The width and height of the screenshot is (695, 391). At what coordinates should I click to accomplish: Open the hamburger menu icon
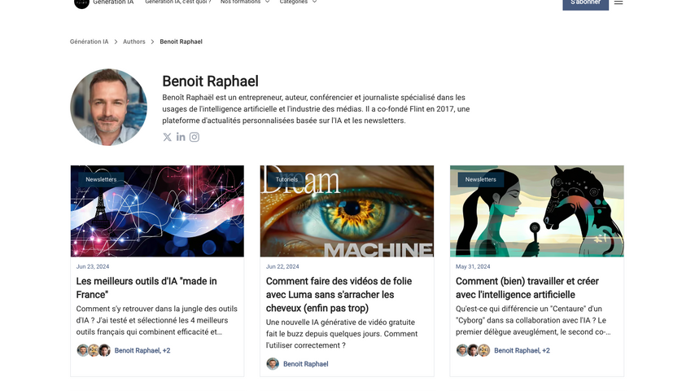coord(619,2)
